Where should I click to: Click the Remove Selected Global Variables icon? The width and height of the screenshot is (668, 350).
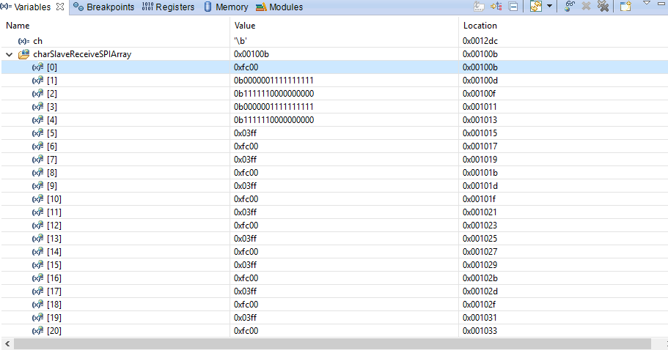(587, 7)
